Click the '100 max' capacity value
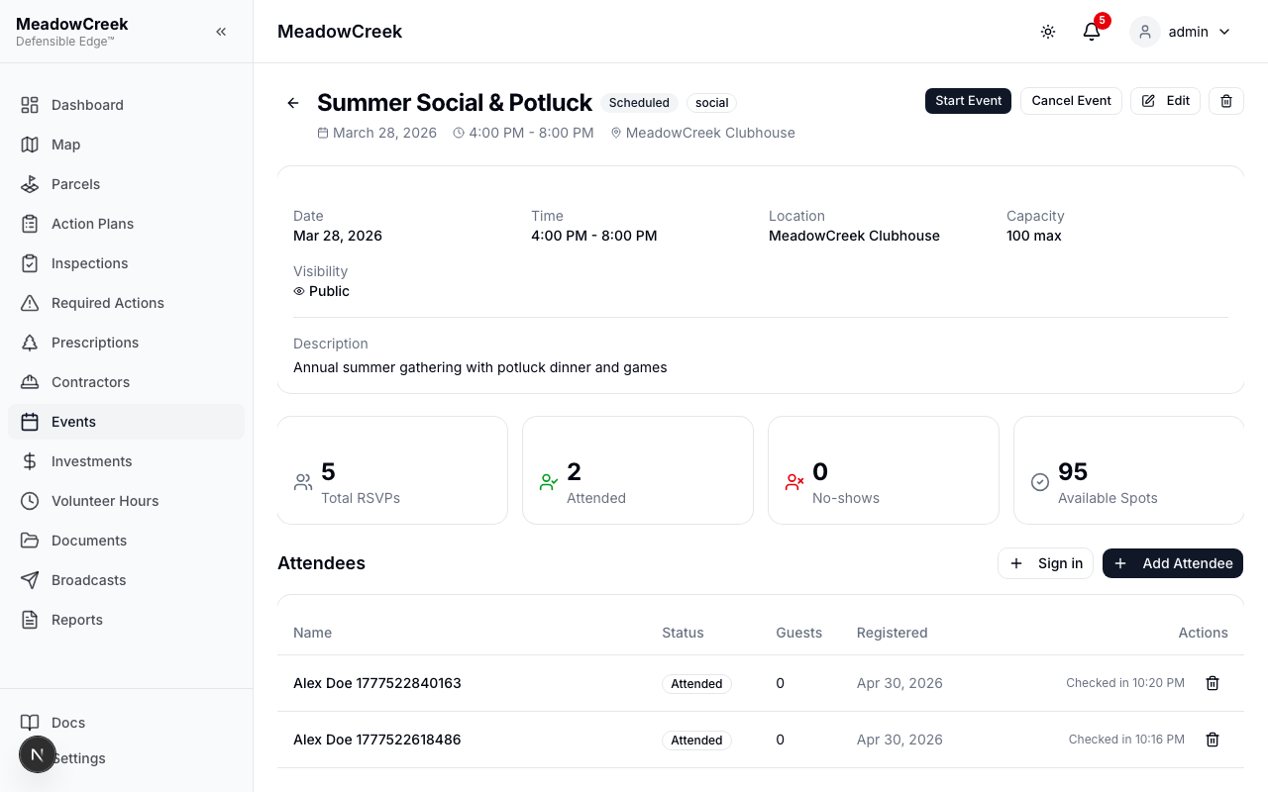 (1034, 236)
